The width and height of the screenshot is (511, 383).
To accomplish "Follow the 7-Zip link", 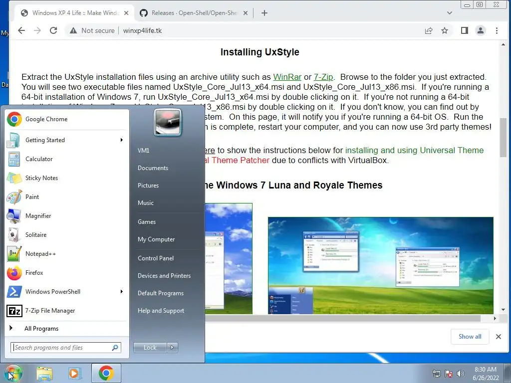I will pos(323,77).
